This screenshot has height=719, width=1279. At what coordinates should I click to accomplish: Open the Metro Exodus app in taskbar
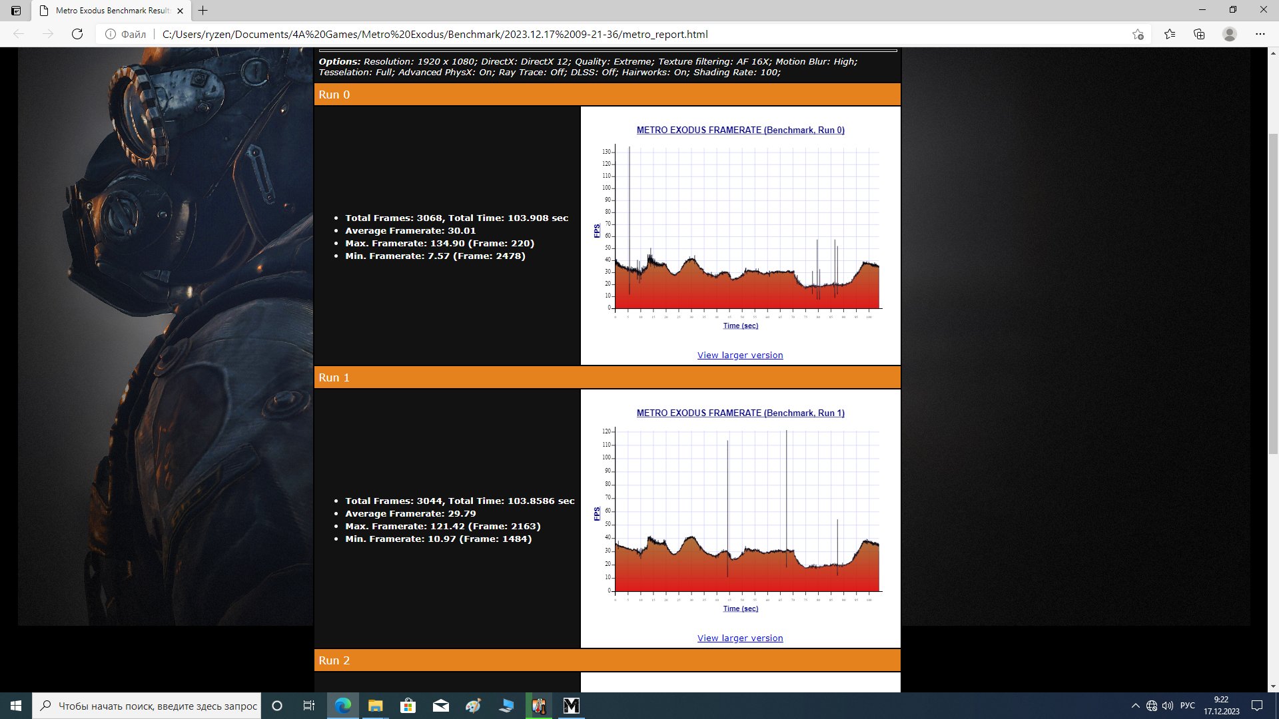pos(572,706)
